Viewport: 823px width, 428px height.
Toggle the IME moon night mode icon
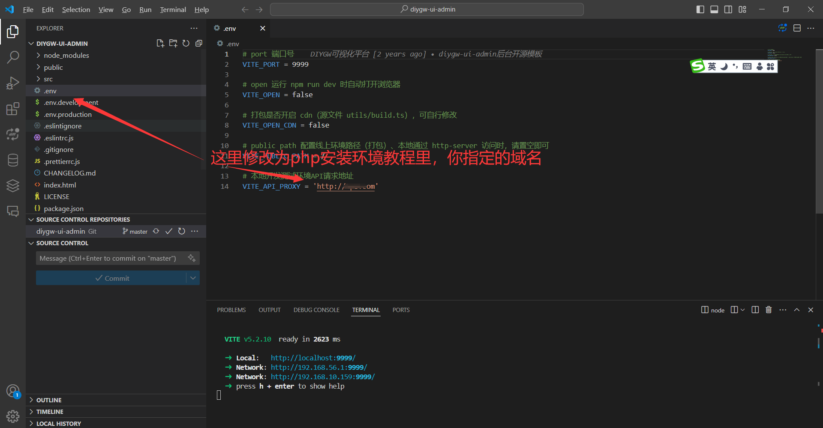pyautogui.click(x=724, y=66)
